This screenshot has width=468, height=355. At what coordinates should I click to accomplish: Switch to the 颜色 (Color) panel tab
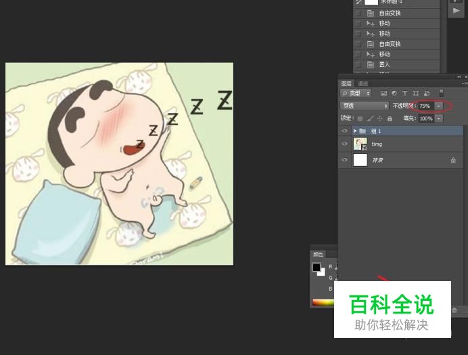[x=318, y=255]
